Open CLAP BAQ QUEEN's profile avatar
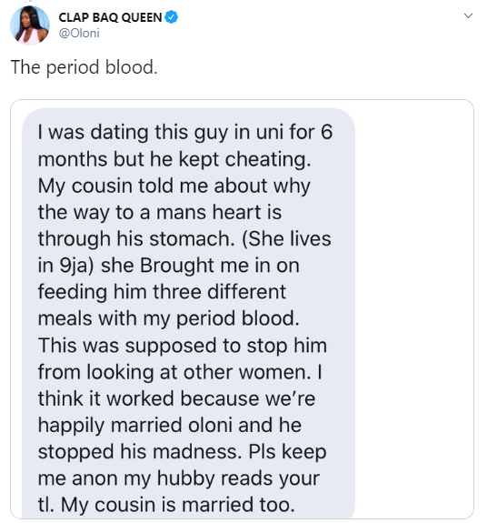Image resolution: width=487 pixels, height=523 pixels. [30, 25]
